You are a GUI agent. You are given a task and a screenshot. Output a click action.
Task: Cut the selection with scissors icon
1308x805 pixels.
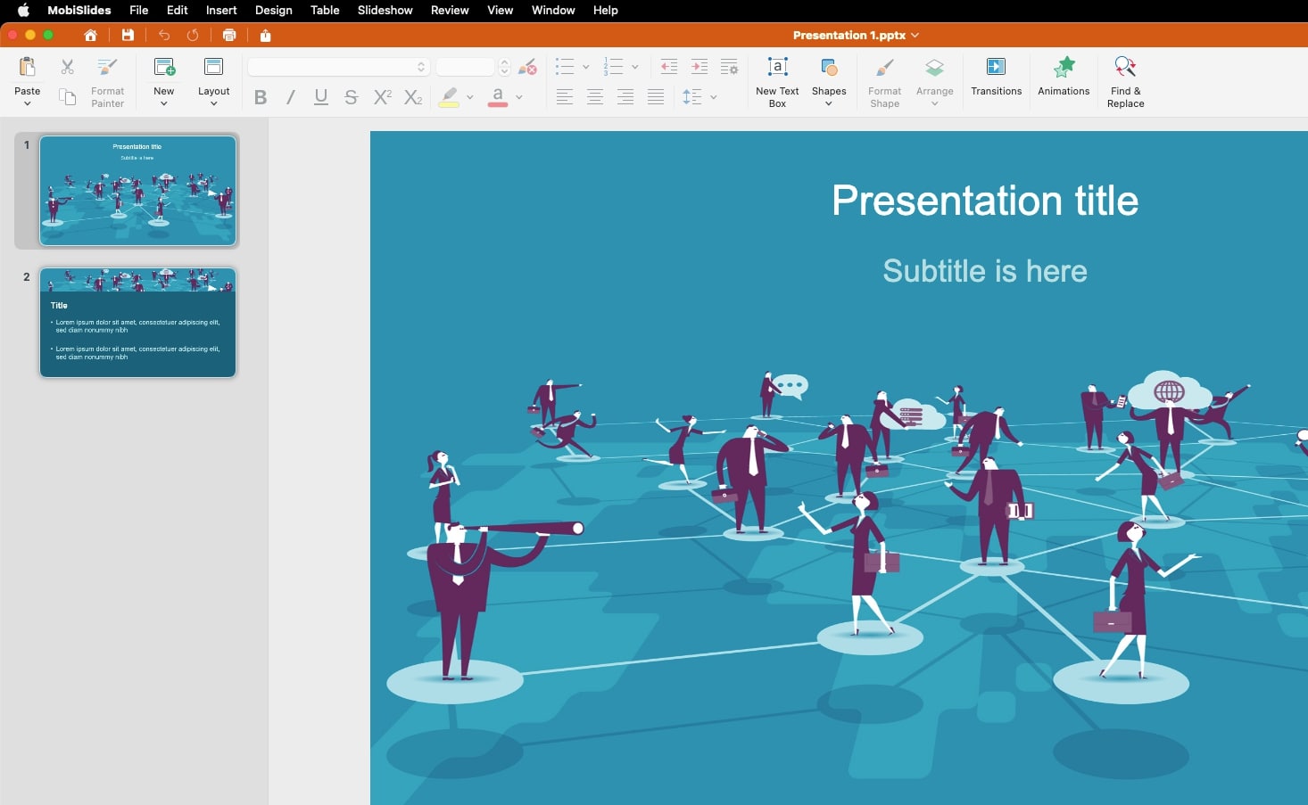coord(67,67)
